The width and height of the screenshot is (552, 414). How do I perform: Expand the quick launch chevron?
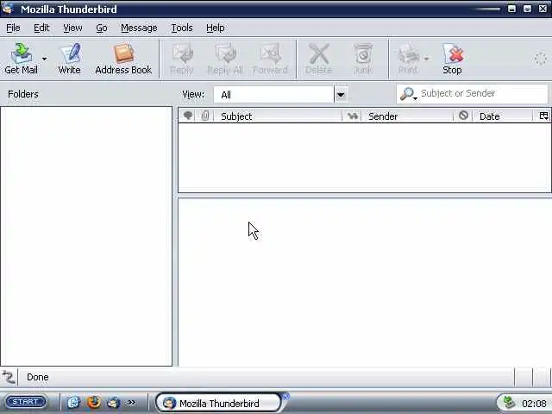pos(131,403)
